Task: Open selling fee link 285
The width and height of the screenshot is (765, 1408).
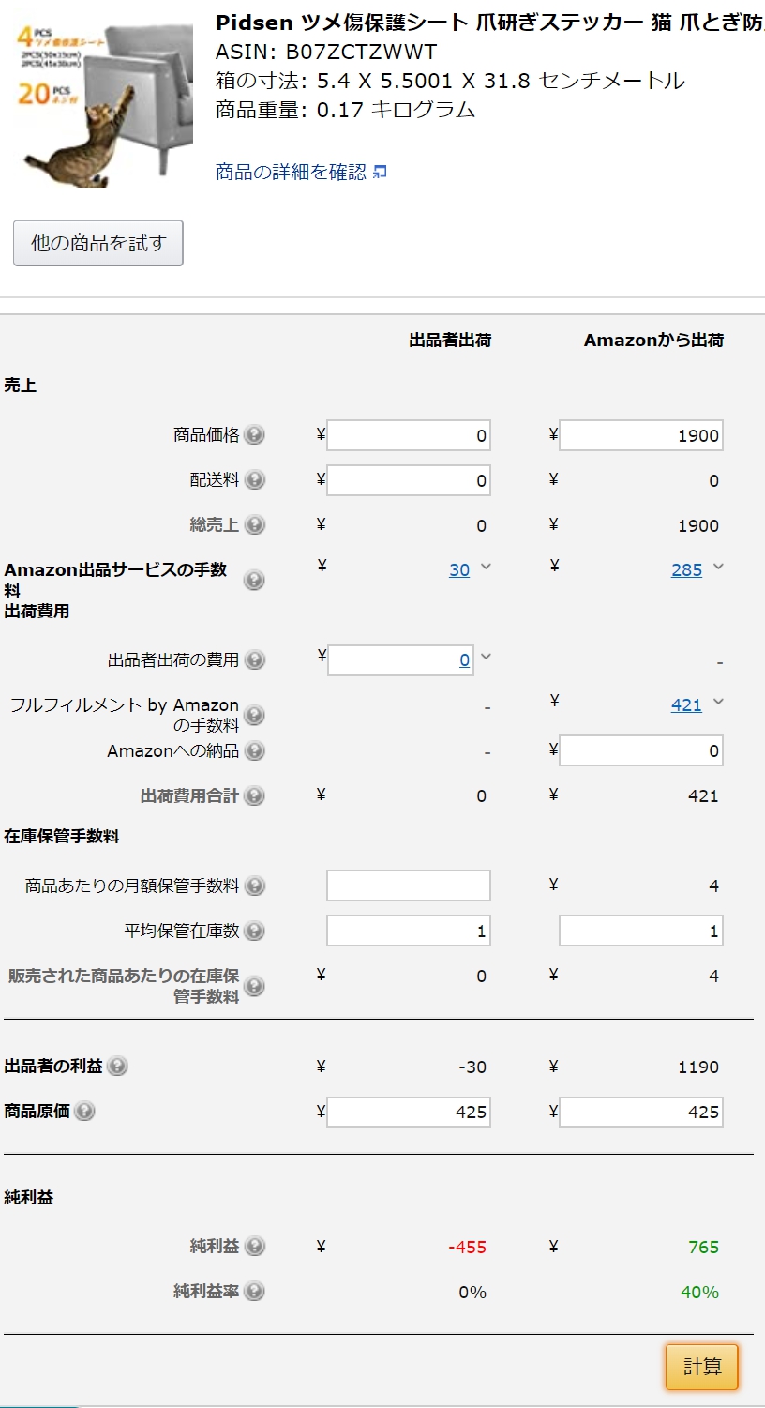Action: [x=686, y=569]
